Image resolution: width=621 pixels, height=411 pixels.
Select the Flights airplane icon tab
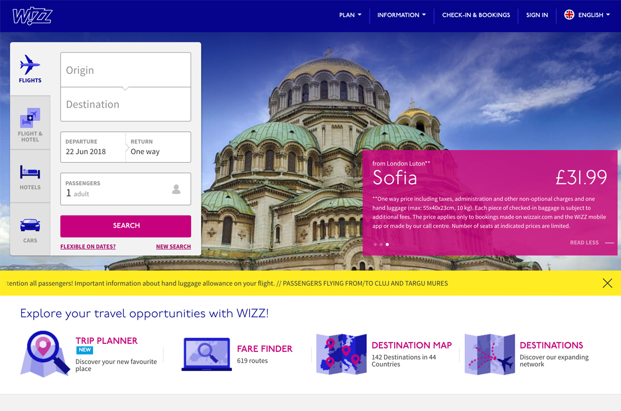[x=30, y=69]
